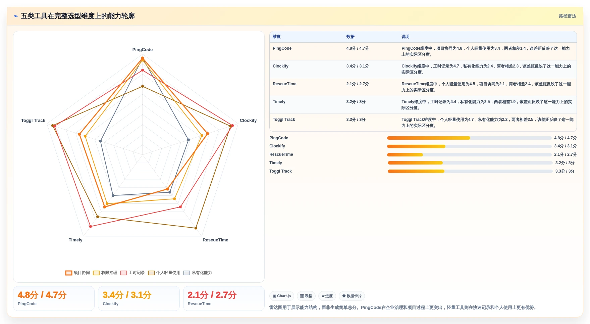The width and height of the screenshot is (590, 324).
Task: Click the RescueTime axis label on radar
Action: [215, 240]
